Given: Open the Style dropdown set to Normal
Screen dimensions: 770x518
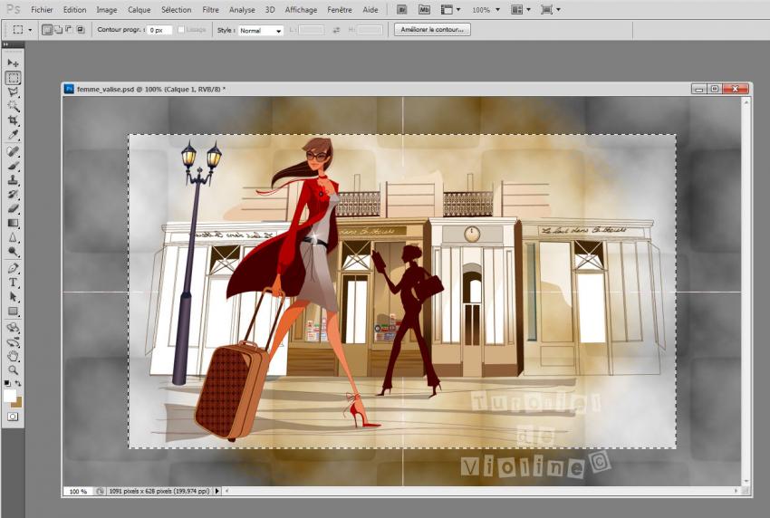Looking at the screenshot, I should click(x=261, y=30).
